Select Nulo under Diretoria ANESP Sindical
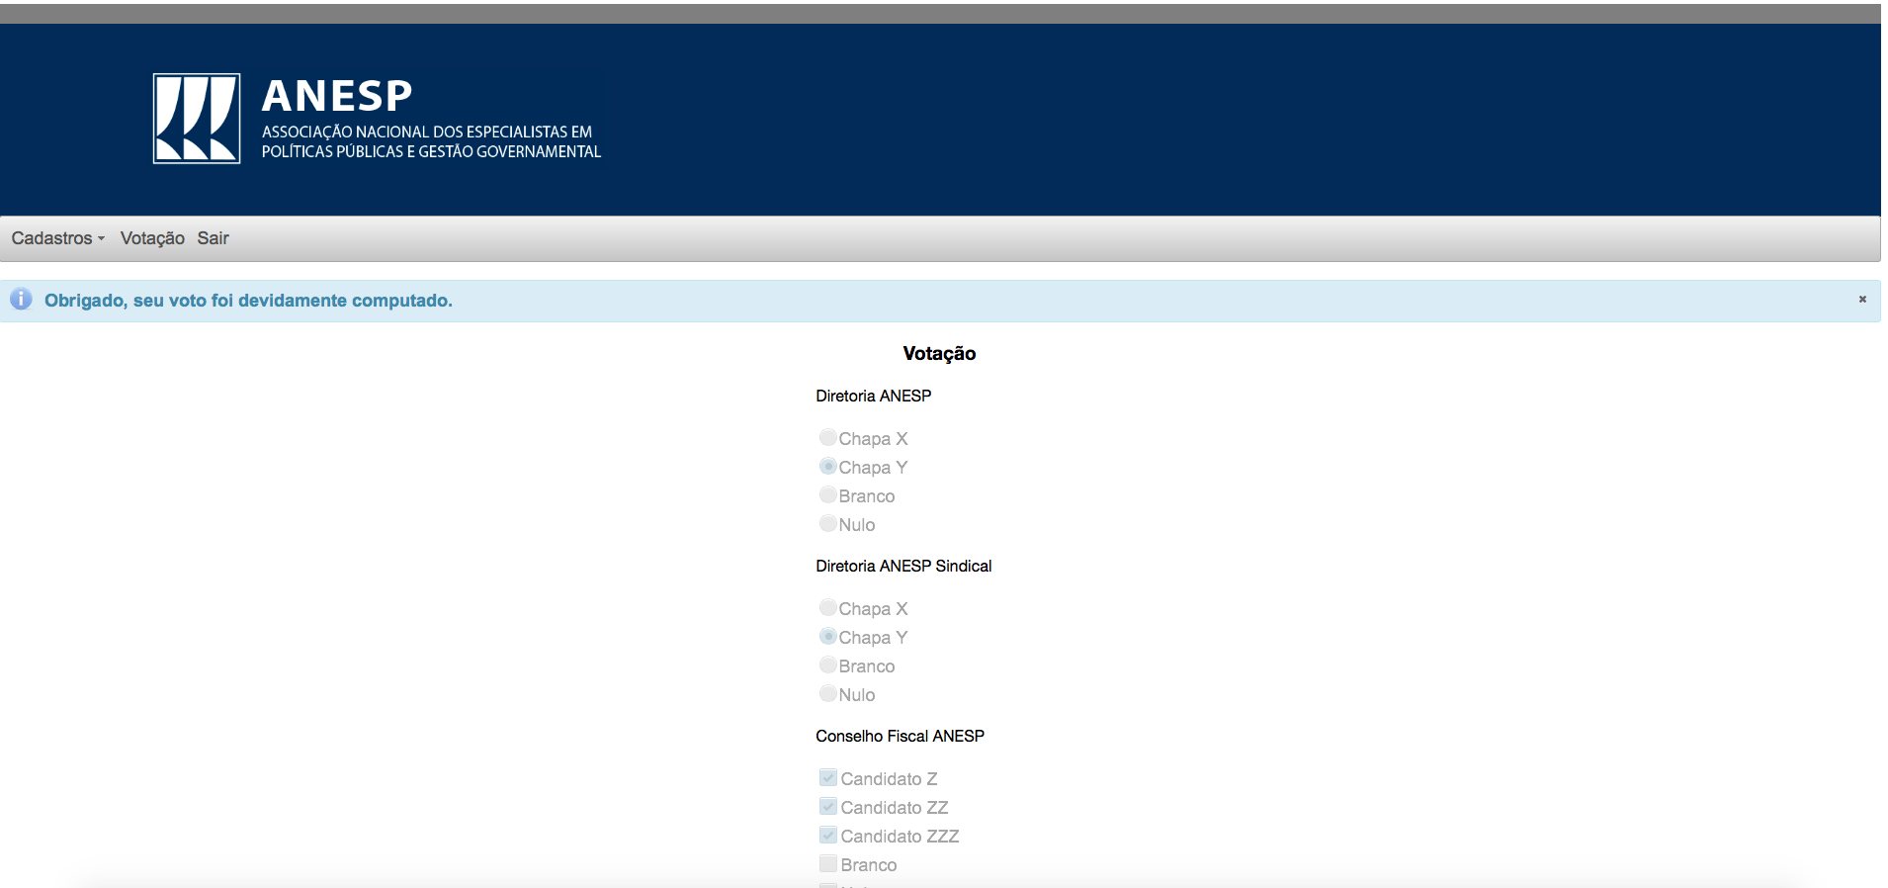This screenshot has height=888, width=1888. tap(828, 693)
